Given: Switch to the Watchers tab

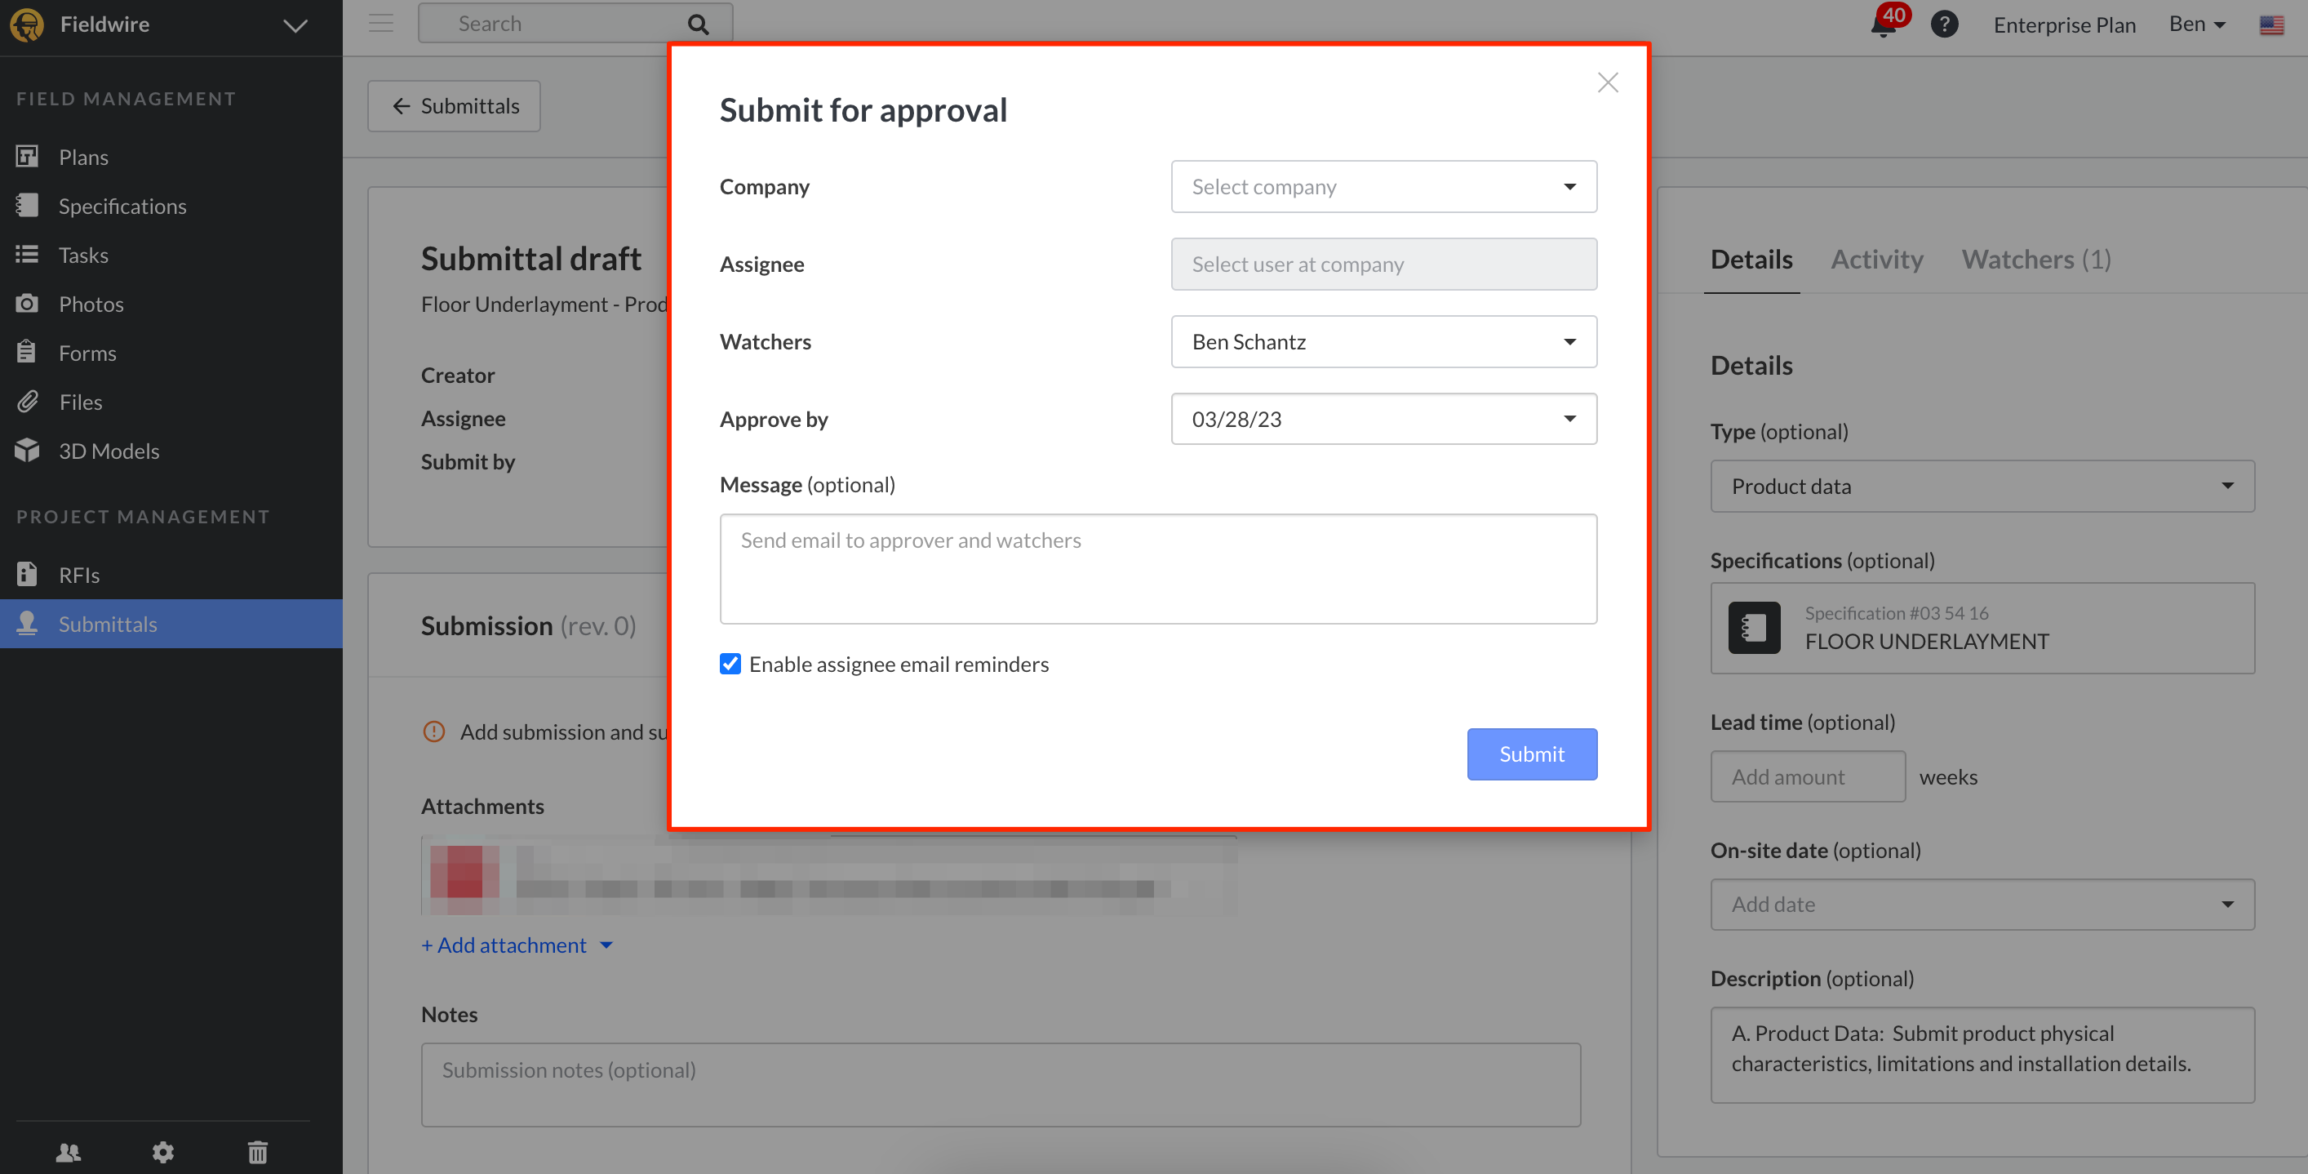Looking at the screenshot, I should point(2035,259).
